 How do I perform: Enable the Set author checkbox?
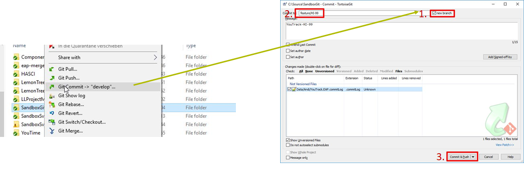click(288, 57)
